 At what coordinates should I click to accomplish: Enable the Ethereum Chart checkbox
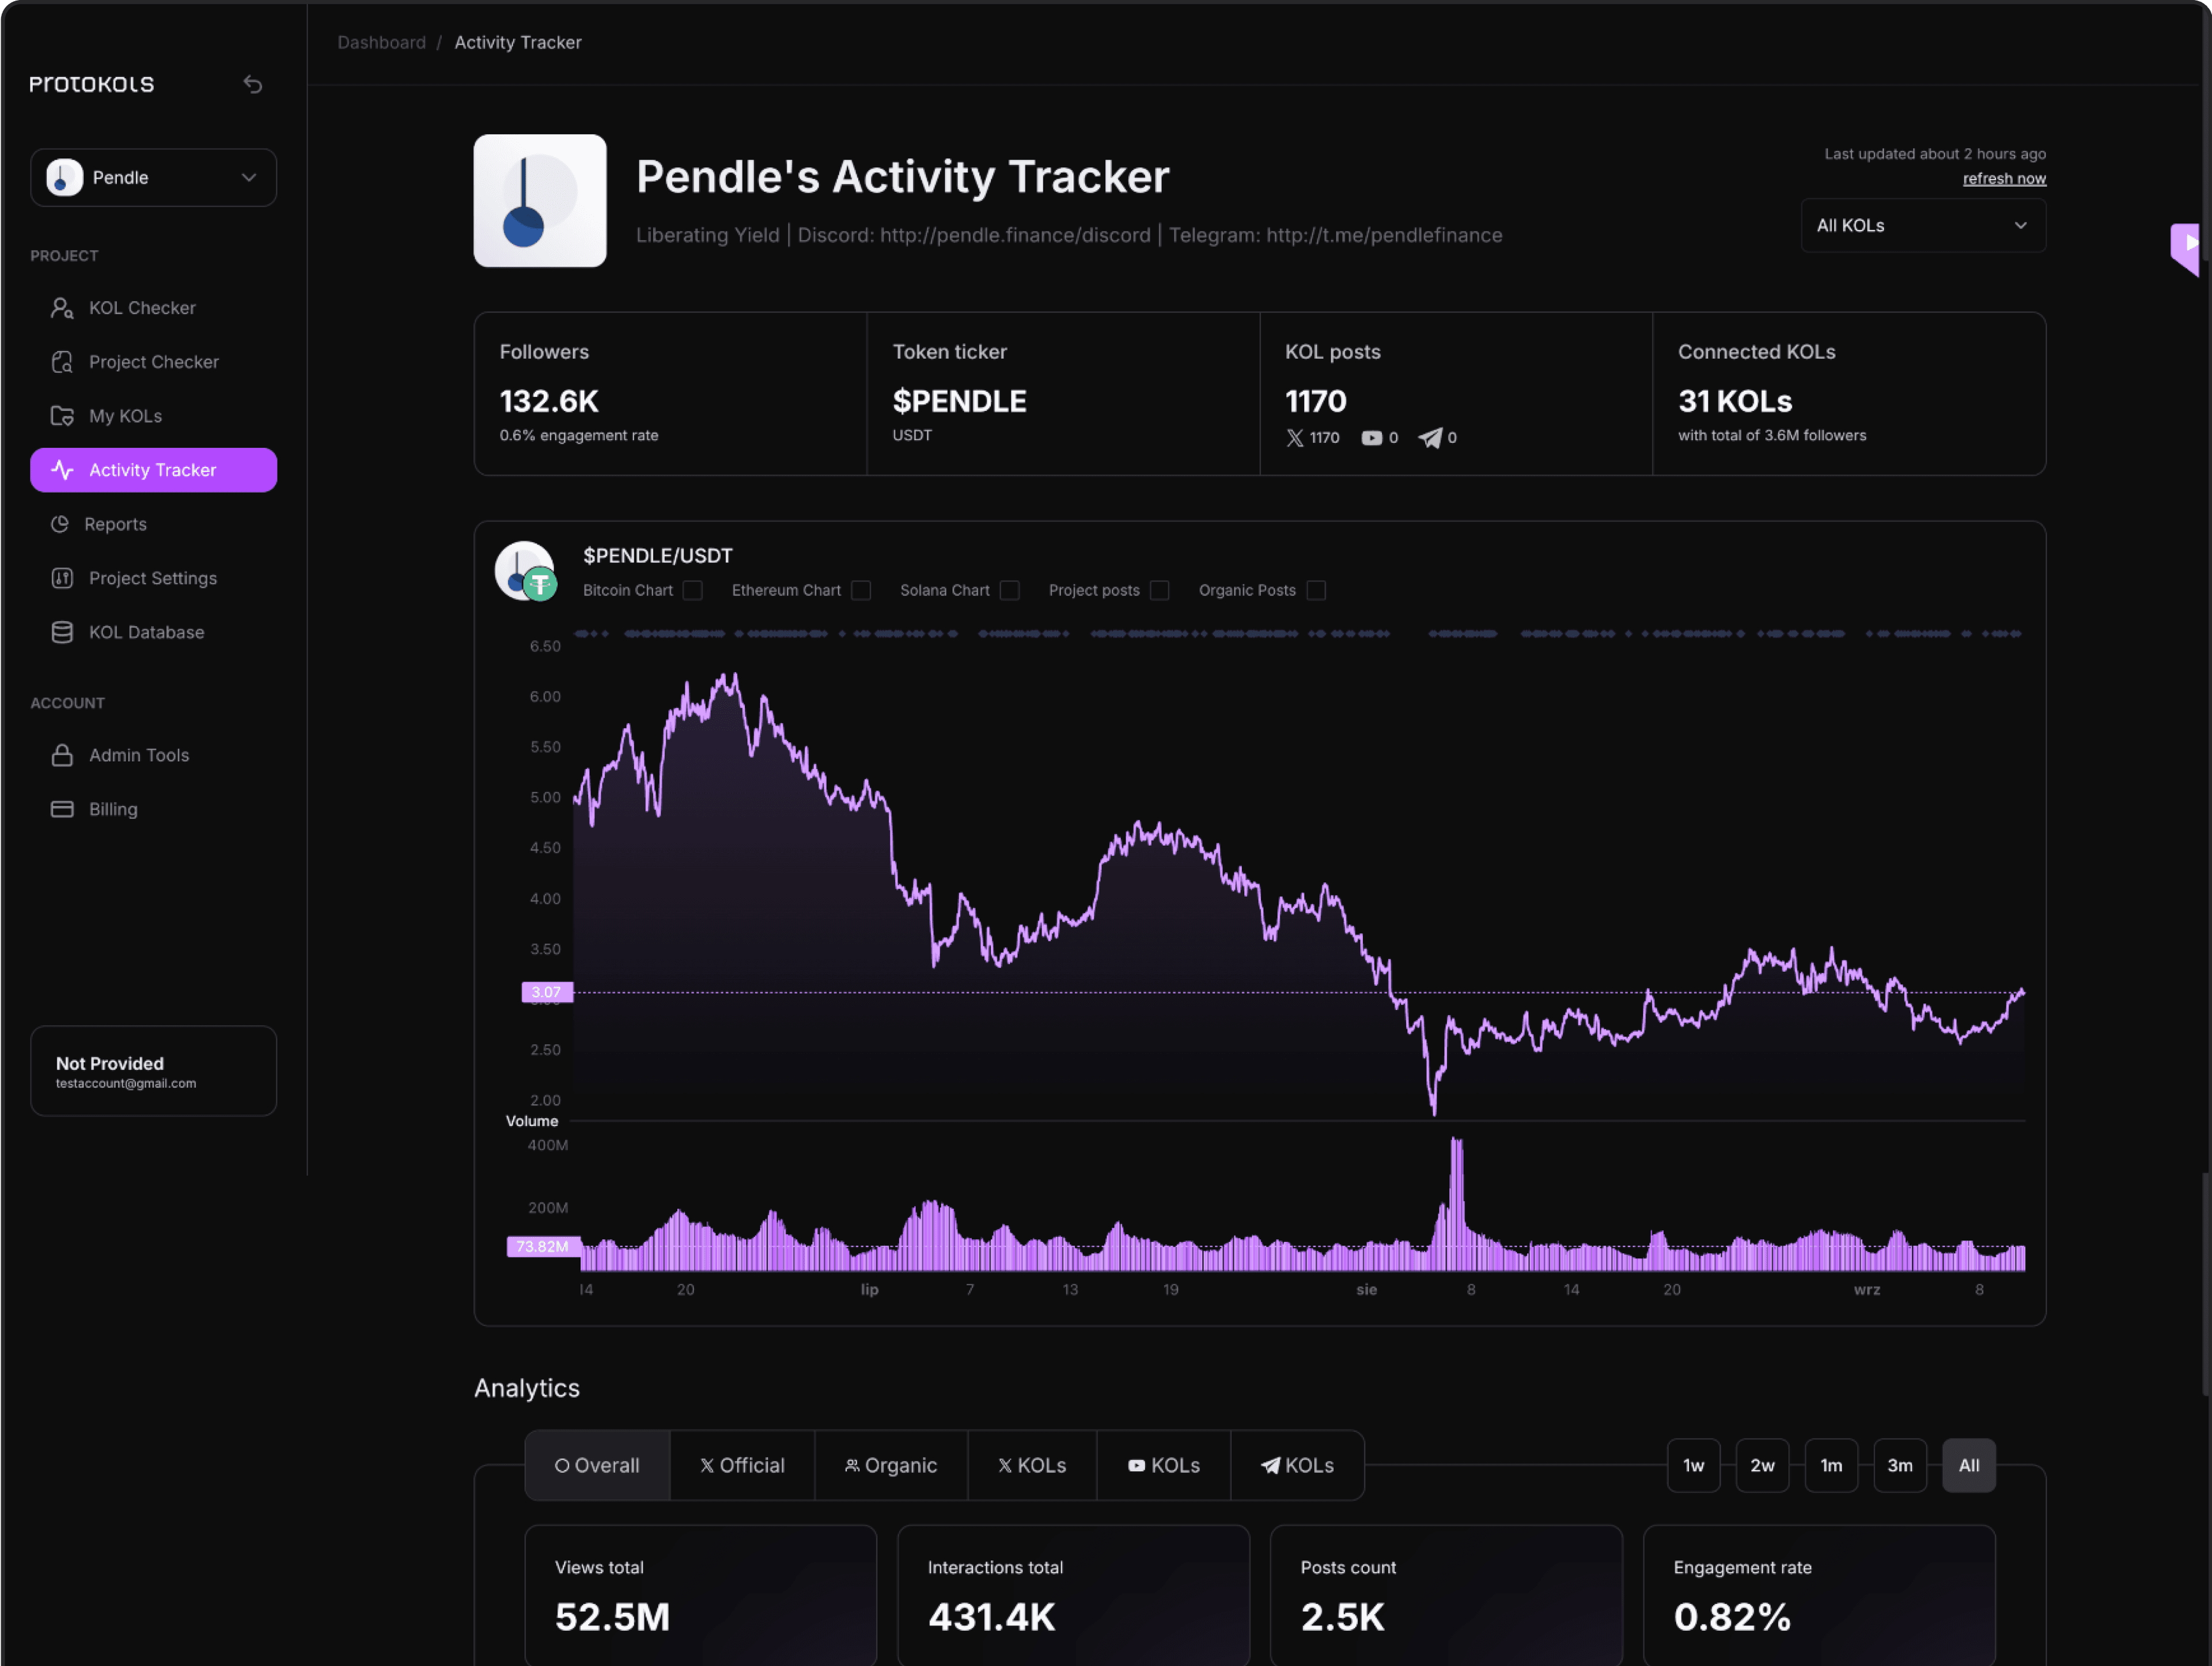point(861,591)
